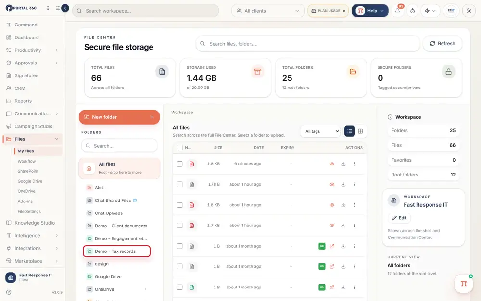The image size is (481, 301).
Task: Tick the select-all files checkbox
Action: [x=180, y=148]
